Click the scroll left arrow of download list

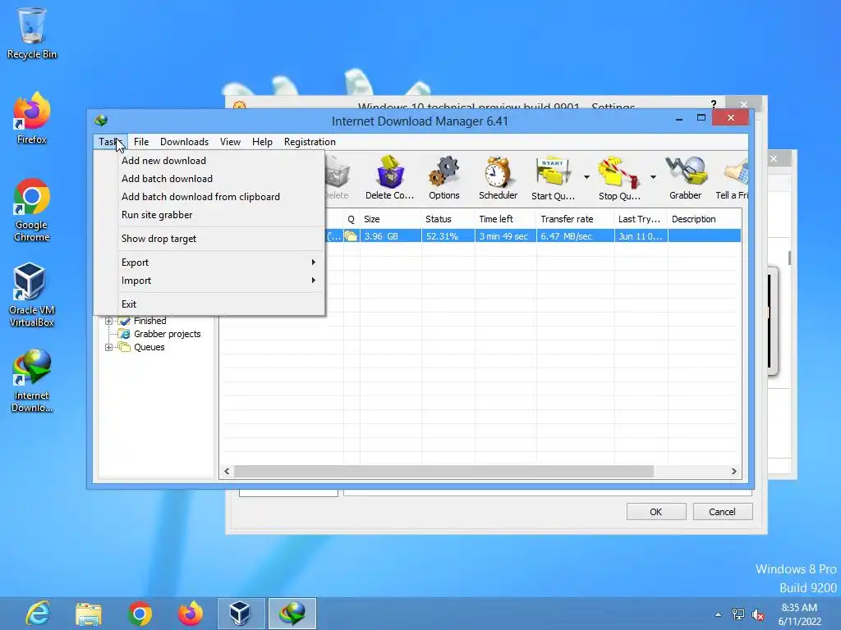point(227,472)
